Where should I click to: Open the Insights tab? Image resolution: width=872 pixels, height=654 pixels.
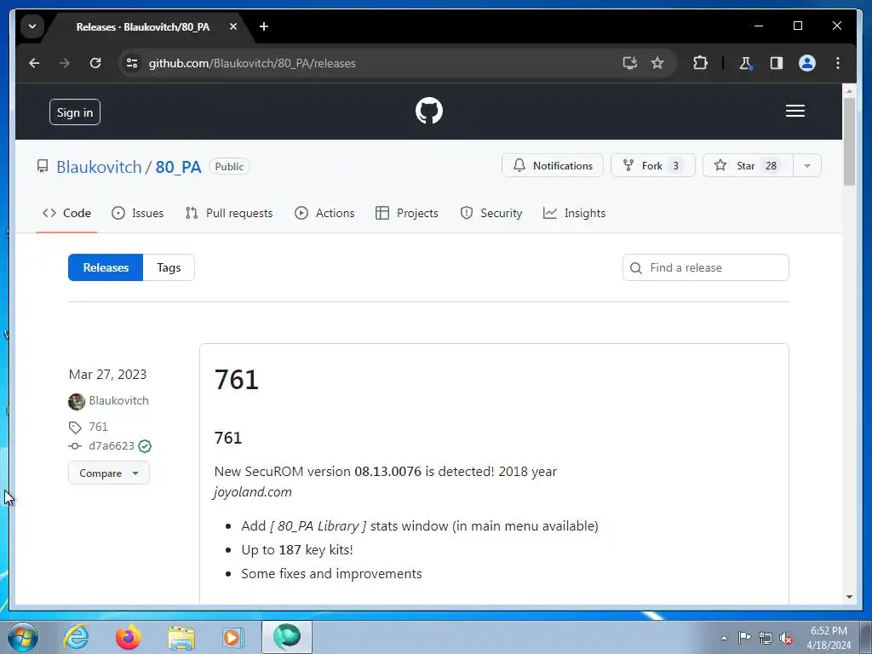574,213
